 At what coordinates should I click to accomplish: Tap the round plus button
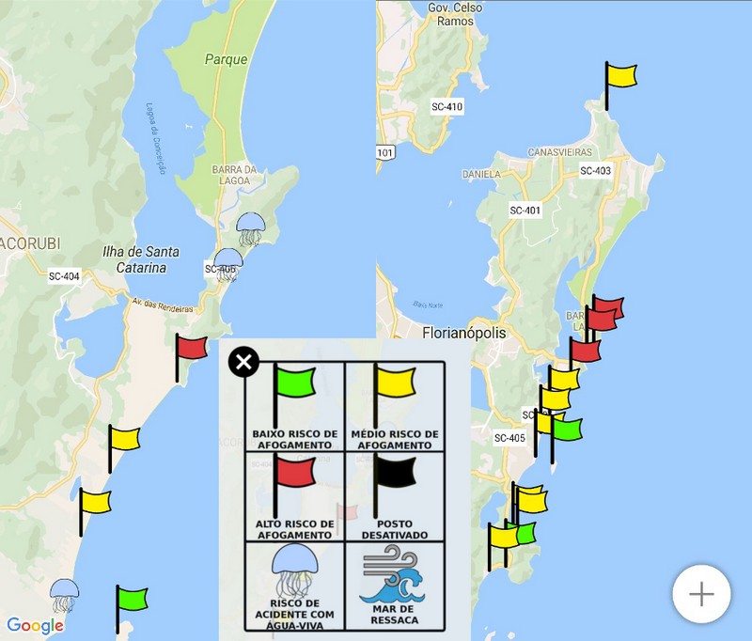pos(701,594)
